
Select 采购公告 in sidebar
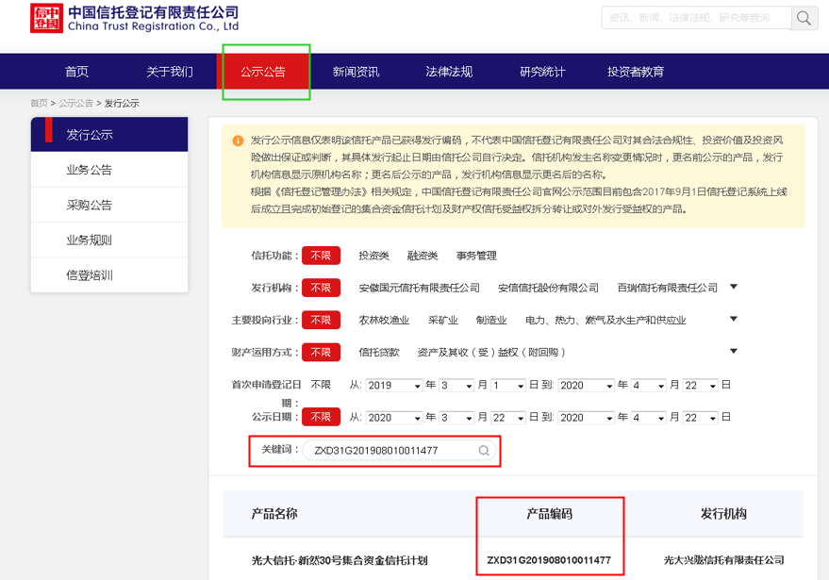pyautogui.click(x=109, y=205)
